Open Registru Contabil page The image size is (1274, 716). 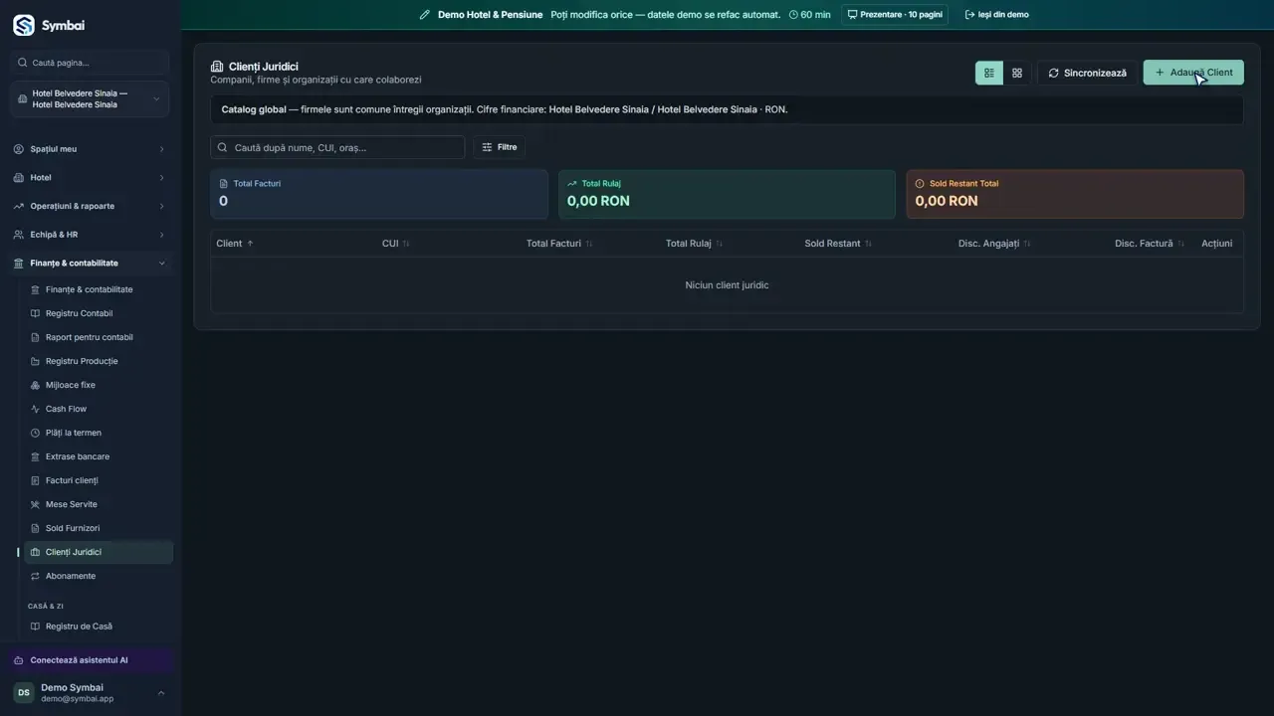[98, 313]
